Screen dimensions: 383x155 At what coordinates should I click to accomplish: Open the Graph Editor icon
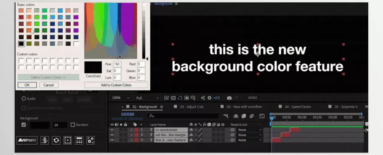tap(262, 116)
